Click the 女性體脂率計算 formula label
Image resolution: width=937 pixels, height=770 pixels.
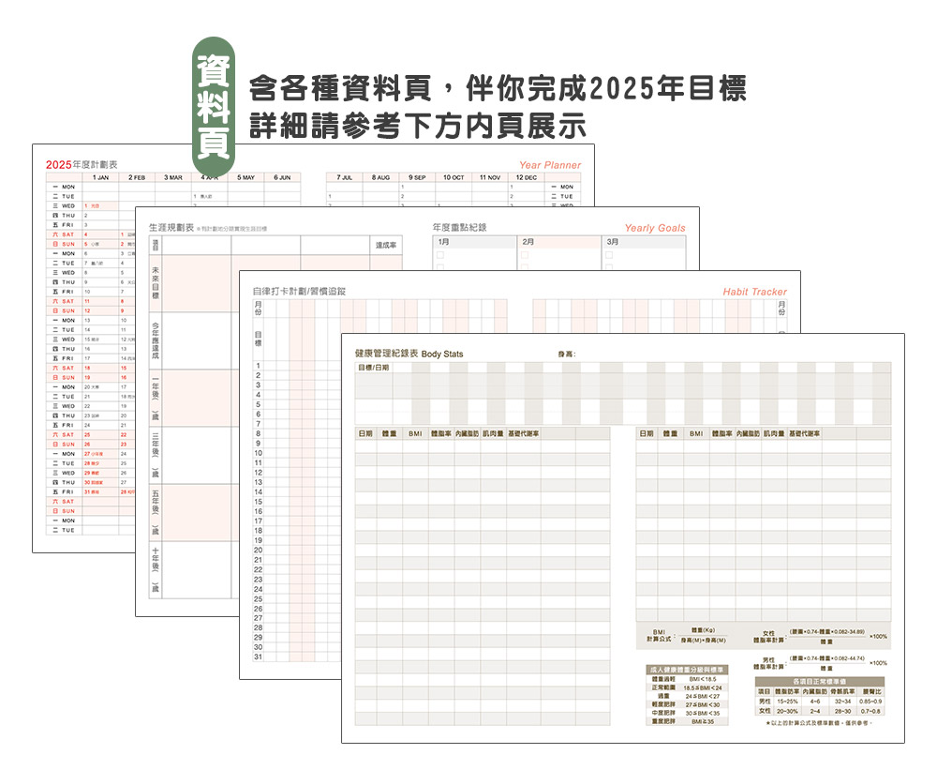tap(768, 637)
